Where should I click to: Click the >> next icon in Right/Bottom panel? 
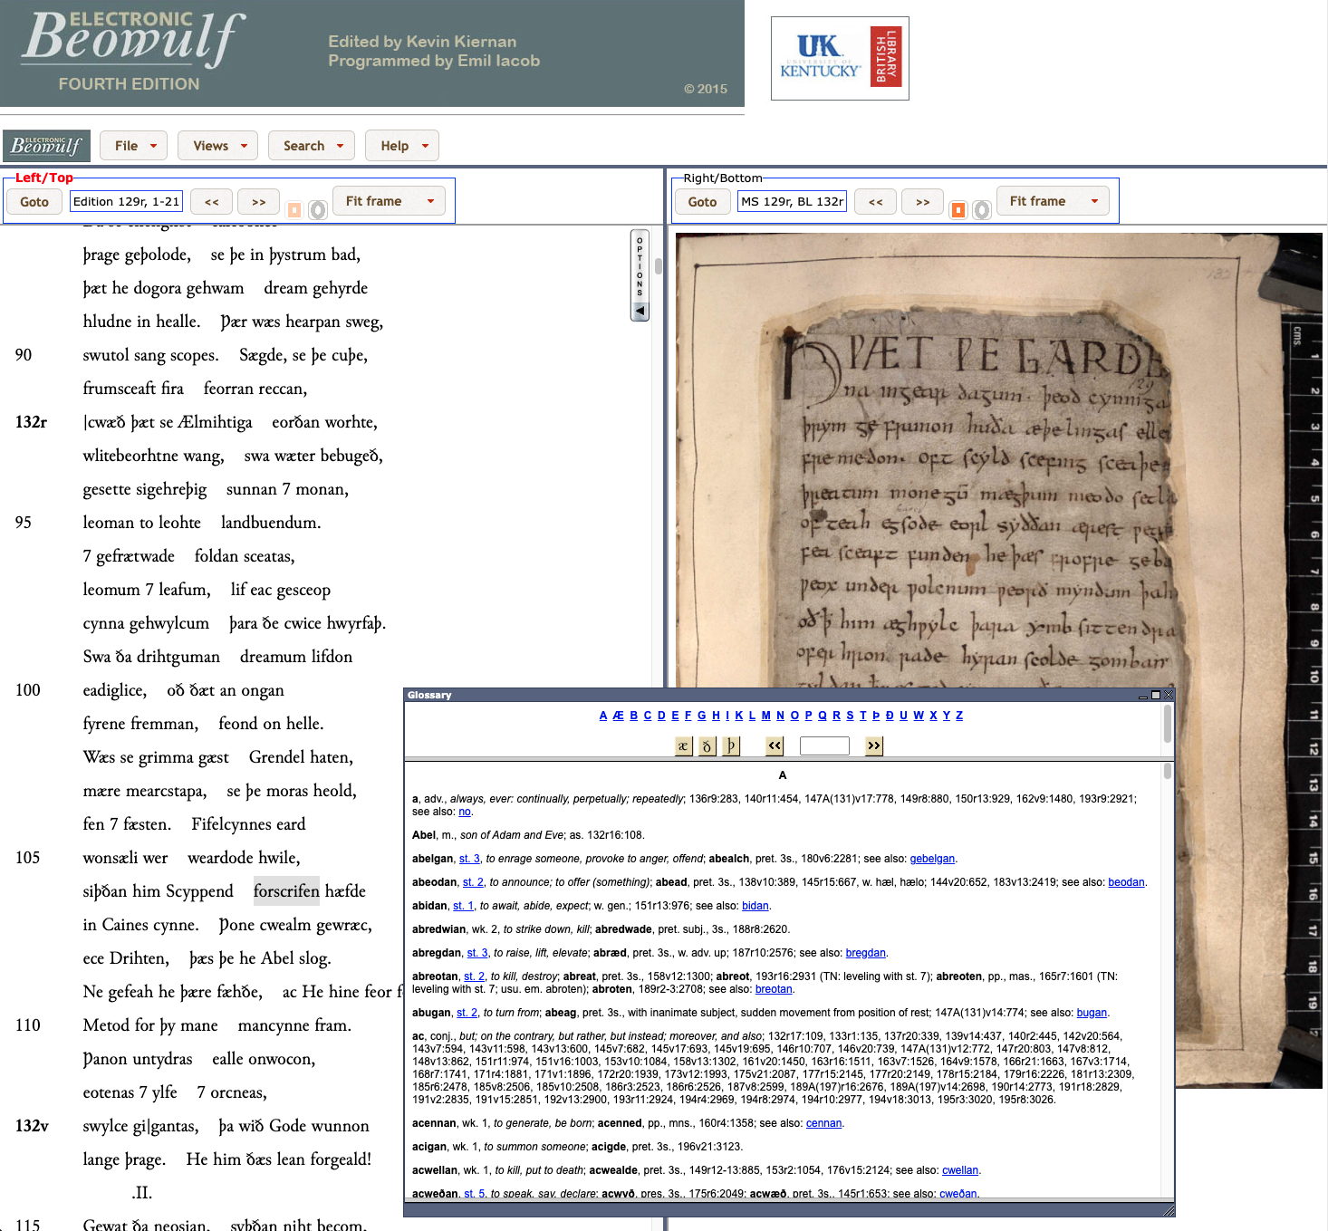click(x=922, y=201)
